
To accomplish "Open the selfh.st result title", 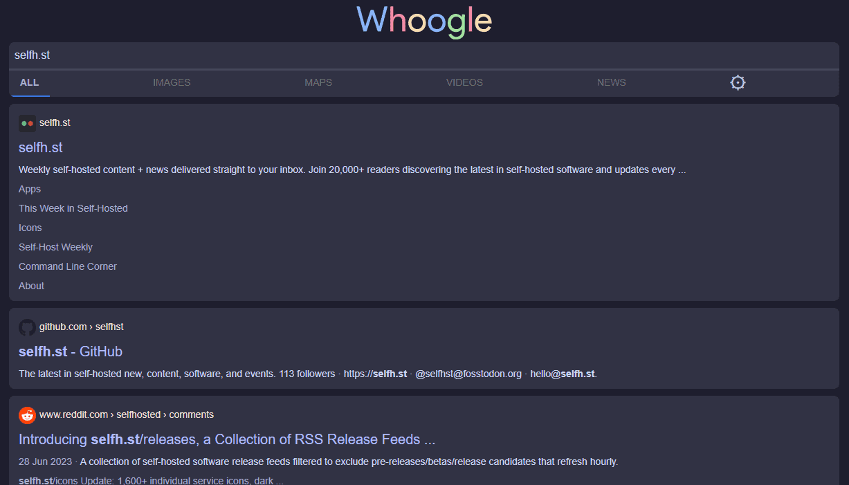I will tap(41, 148).
